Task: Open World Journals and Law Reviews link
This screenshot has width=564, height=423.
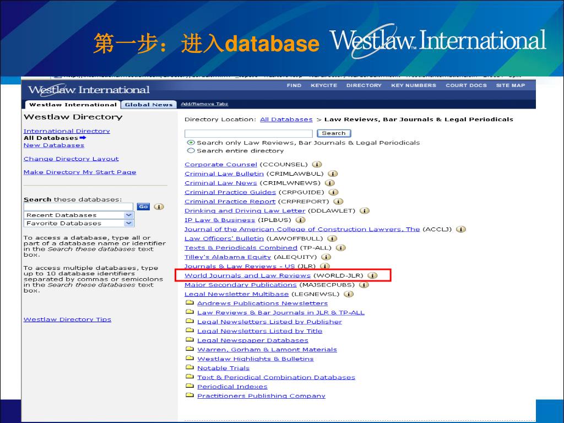Action: click(247, 275)
